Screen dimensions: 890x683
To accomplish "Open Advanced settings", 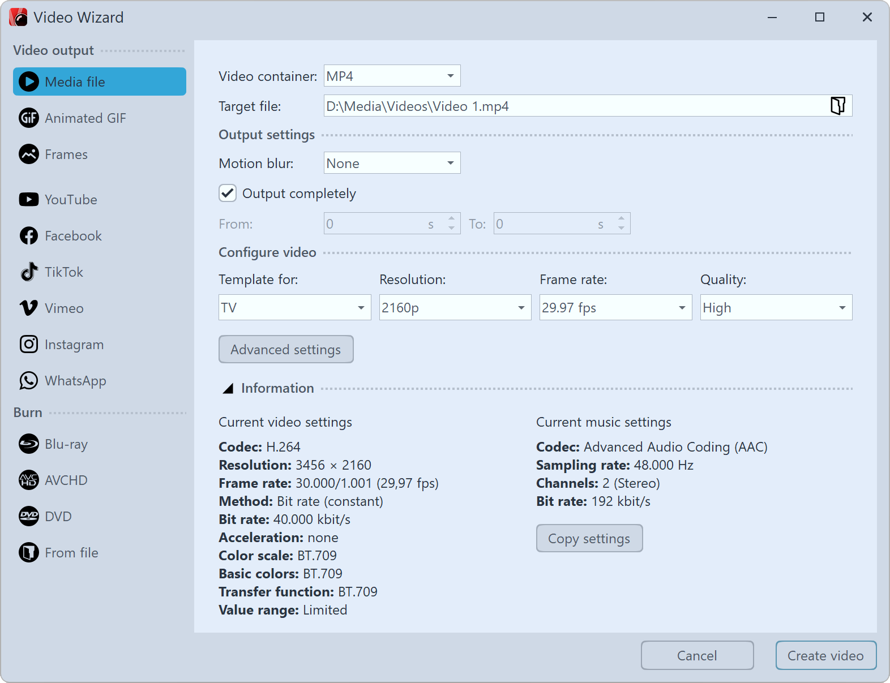I will pyautogui.click(x=286, y=350).
